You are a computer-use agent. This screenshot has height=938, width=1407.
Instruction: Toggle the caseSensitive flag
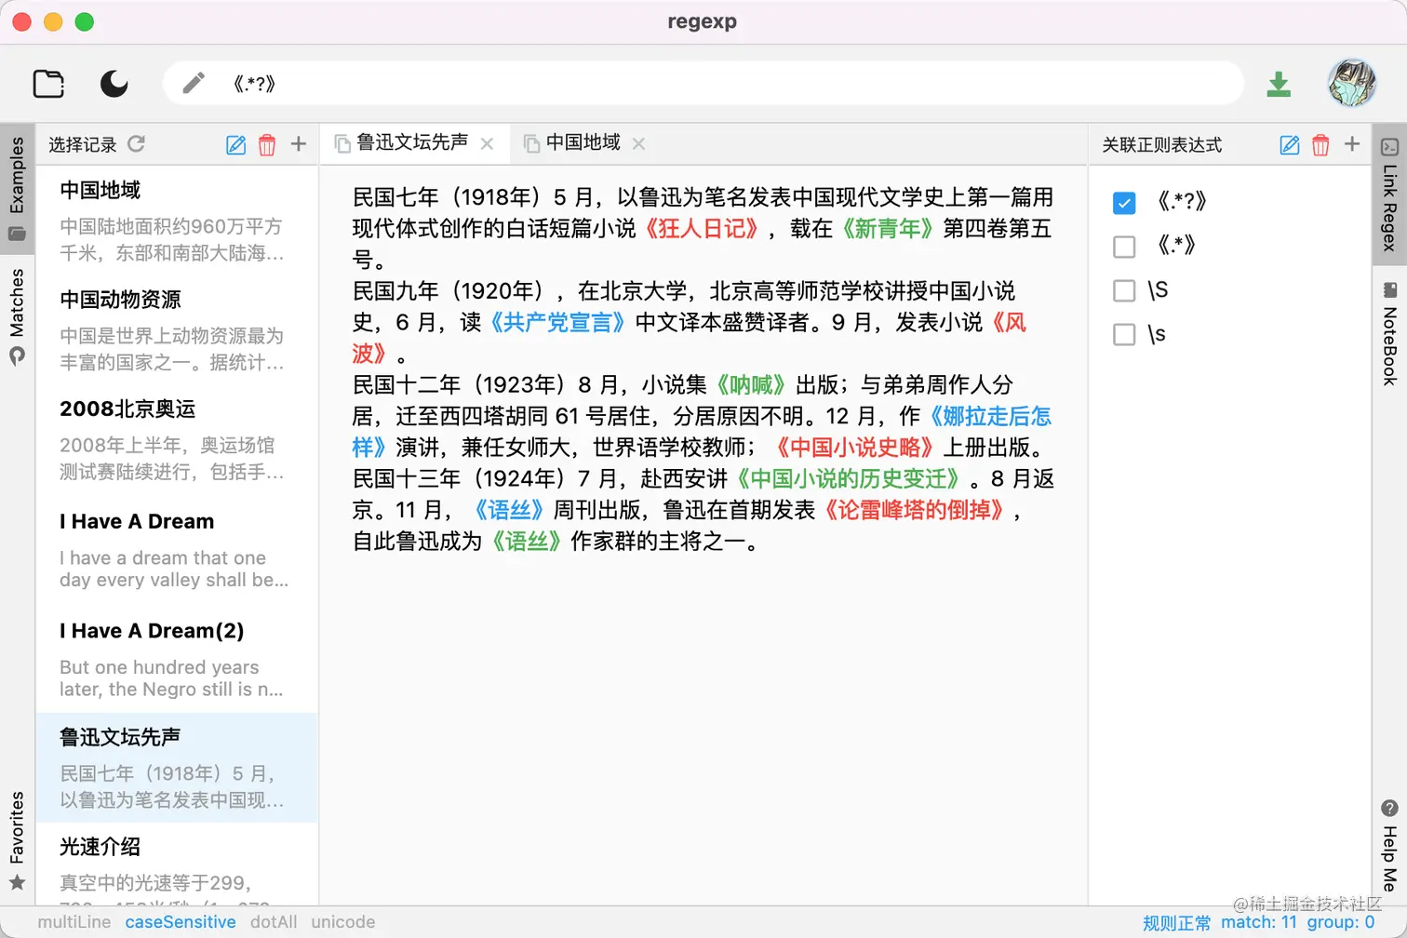point(181,922)
